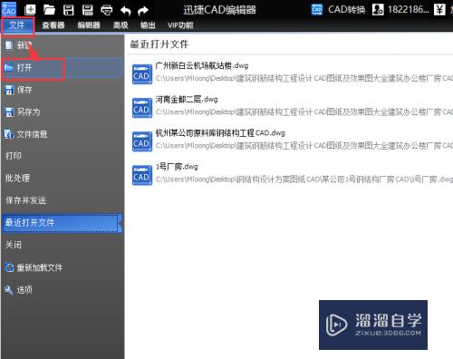The width and height of the screenshot is (453, 359).
Task: Select 另存为 in the file menu
Action: pyautogui.click(x=63, y=112)
